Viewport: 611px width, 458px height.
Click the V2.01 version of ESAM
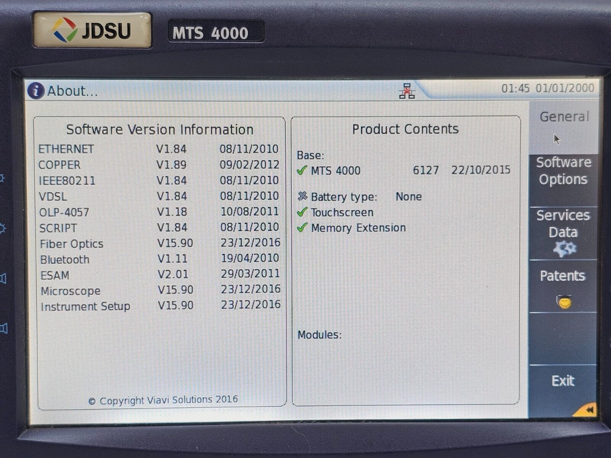coord(173,274)
